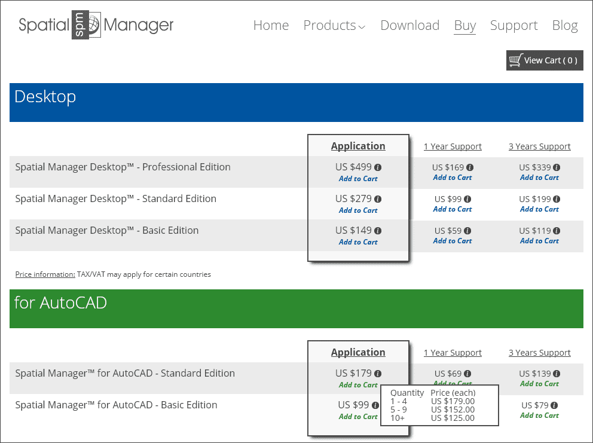Select Spatial Manager Desktop Professional Edition text
This screenshot has width=593, height=443.
coord(123,167)
